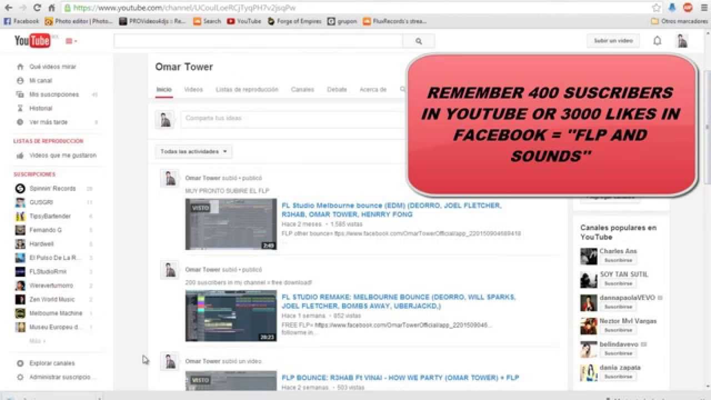Open the grupon bookmark
Viewport: 711px width, 400px height.
[342, 21]
